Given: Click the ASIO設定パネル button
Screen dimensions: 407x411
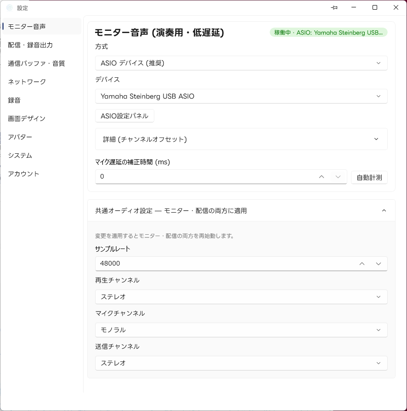Looking at the screenshot, I should pos(124,116).
